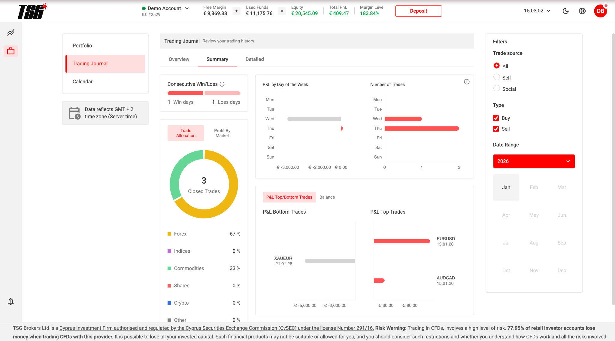The height and width of the screenshot is (341, 615).
Task: Open the trading chart sidebar icon
Action: point(11,32)
